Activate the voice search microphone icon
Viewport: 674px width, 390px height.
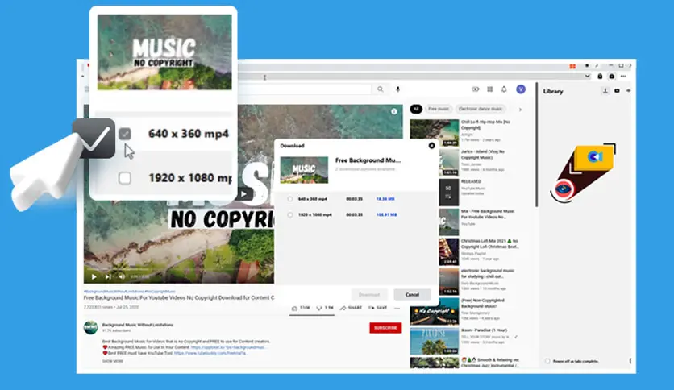click(x=397, y=89)
